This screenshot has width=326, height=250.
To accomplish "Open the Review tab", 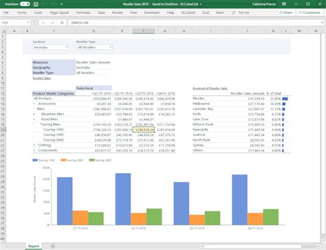I will click(118, 12).
